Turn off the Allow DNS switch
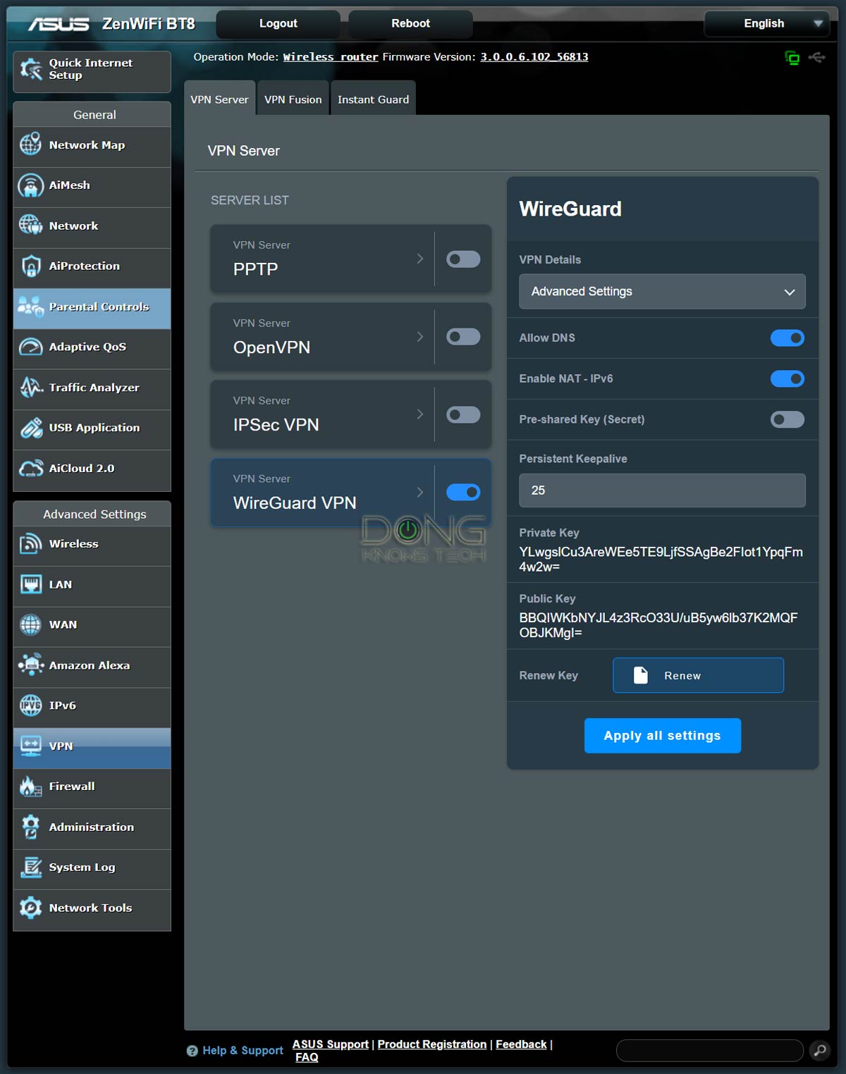846x1074 pixels. click(x=787, y=338)
